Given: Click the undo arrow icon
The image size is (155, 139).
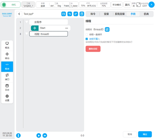Looking at the screenshot, I should [70, 14].
